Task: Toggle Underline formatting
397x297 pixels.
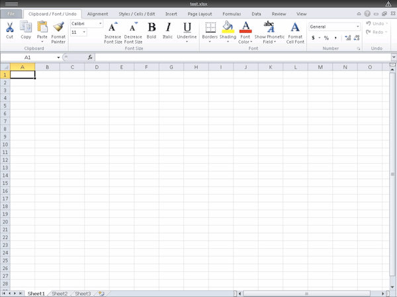Action: tap(187, 27)
